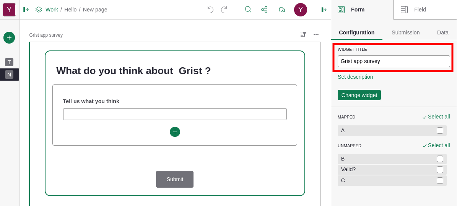The image size is (457, 206).
Task: Check the box for field Valid?
Action: click(x=440, y=170)
